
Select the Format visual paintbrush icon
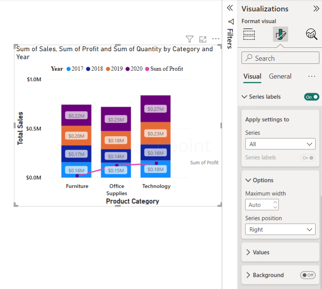click(x=280, y=34)
